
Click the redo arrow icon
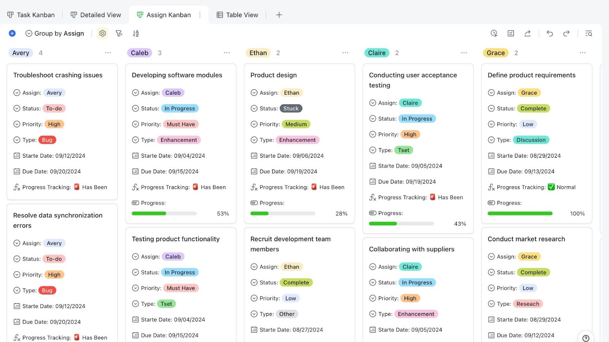(566, 33)
